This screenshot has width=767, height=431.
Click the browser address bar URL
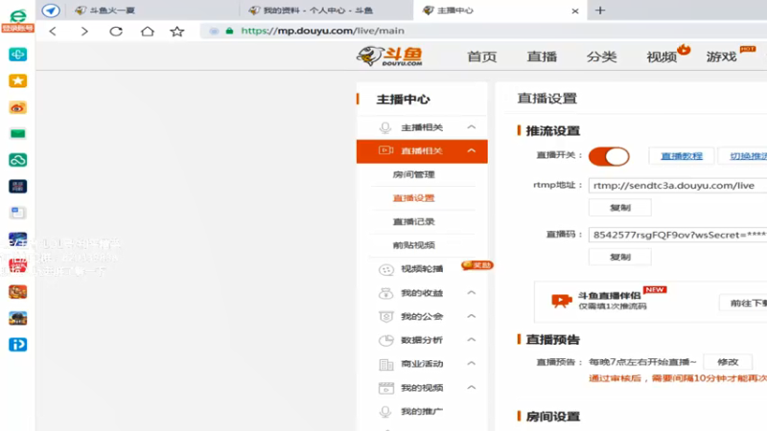[323, 31]
